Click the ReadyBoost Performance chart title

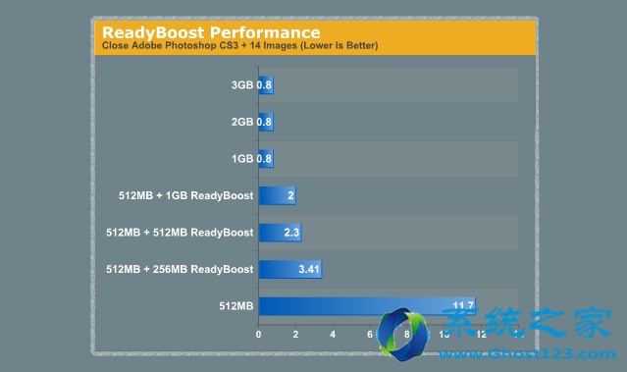[x=211, y=32]
